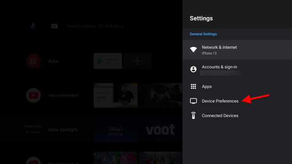
Task: Select the Featured by Google Play label
Action: point(33,129)
